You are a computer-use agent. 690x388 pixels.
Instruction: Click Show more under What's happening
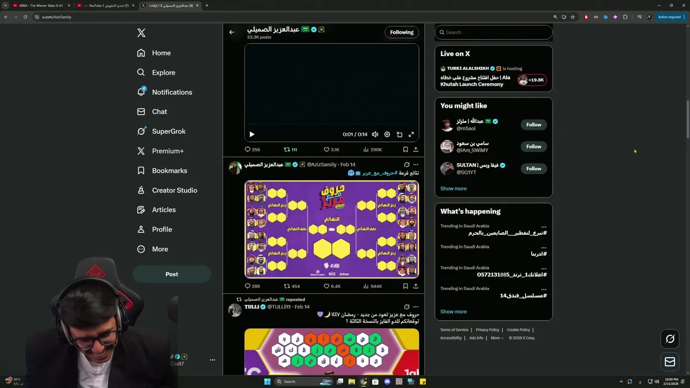[453, 311]
